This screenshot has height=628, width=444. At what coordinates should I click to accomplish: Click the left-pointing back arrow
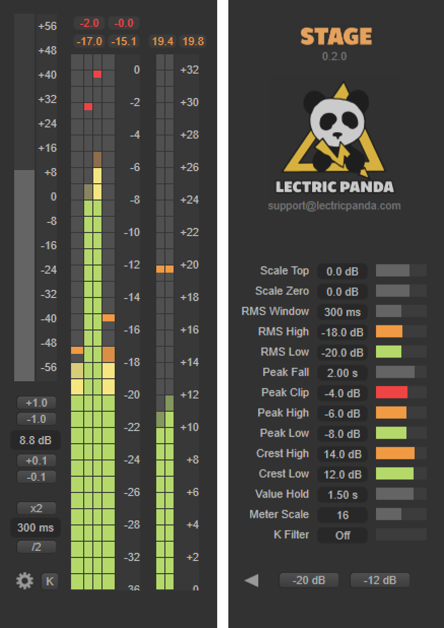coord(251,580)
